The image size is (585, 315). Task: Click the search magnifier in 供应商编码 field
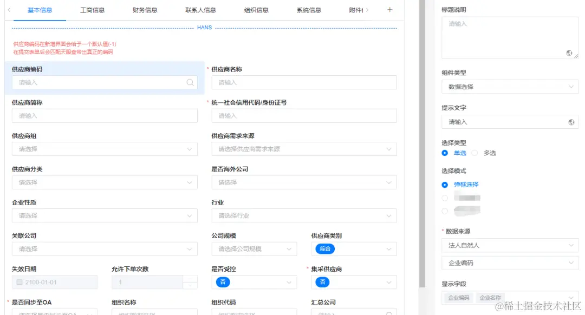190,83
